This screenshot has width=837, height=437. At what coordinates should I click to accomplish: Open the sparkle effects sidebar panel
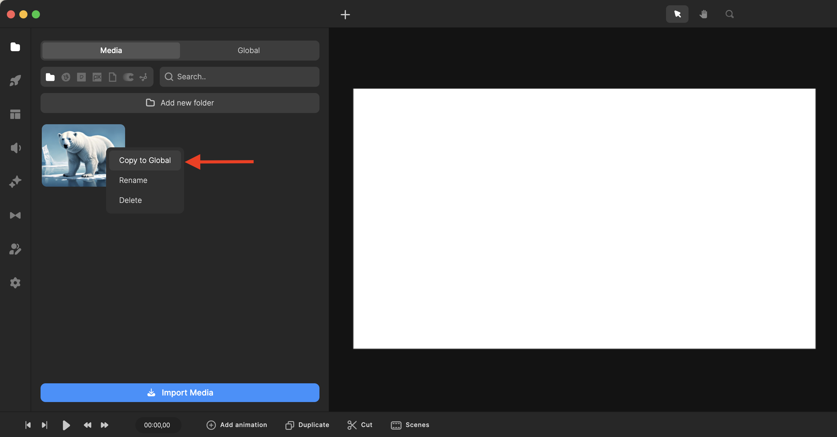[15, 182]
